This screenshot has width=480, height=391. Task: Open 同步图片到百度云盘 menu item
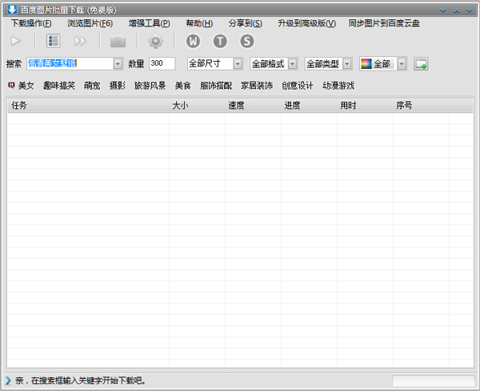tap(384, 23)
